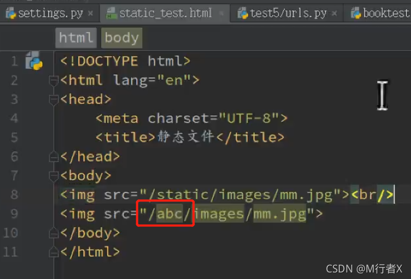Click the HTML file icon on static_test.html tab
The image size is (411, 279).
111,13
